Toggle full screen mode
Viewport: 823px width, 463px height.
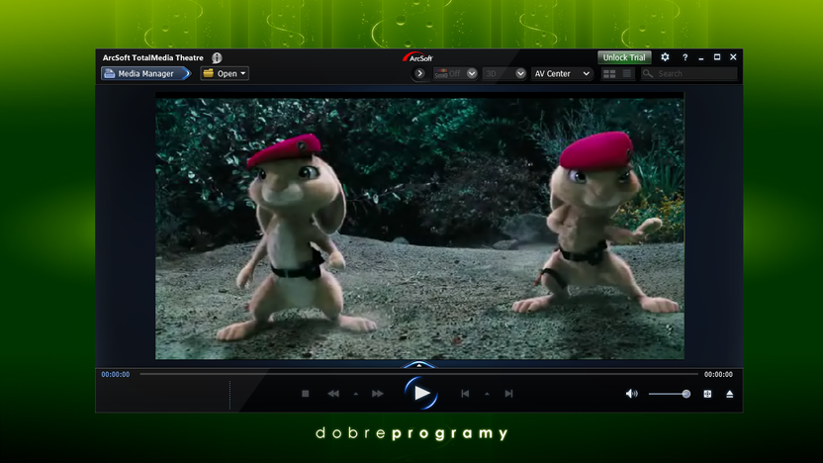(707, 394)
